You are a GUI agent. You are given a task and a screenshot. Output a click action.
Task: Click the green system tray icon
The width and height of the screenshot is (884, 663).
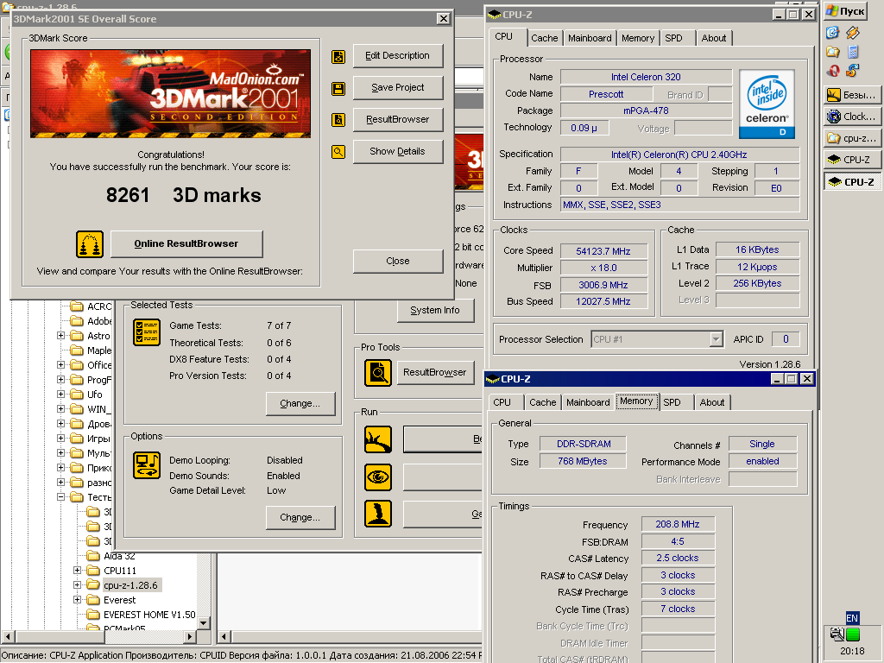tap(853, 635)
